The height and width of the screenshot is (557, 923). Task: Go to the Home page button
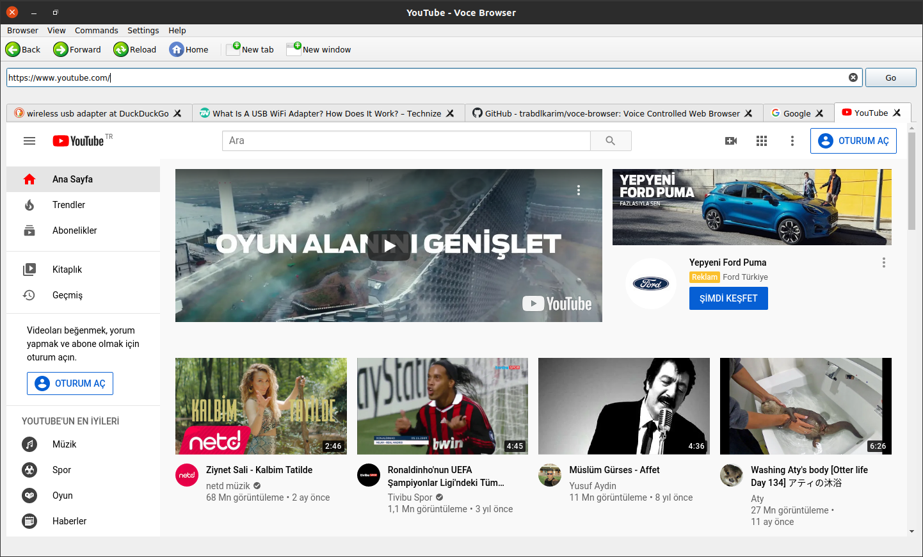click(189, 49)
